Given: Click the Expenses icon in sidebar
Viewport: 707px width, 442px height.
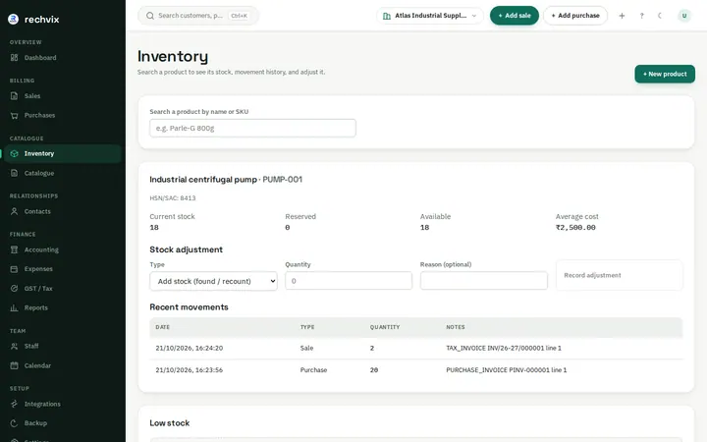Looking at the screenshot, I should (x=15, y=269).
